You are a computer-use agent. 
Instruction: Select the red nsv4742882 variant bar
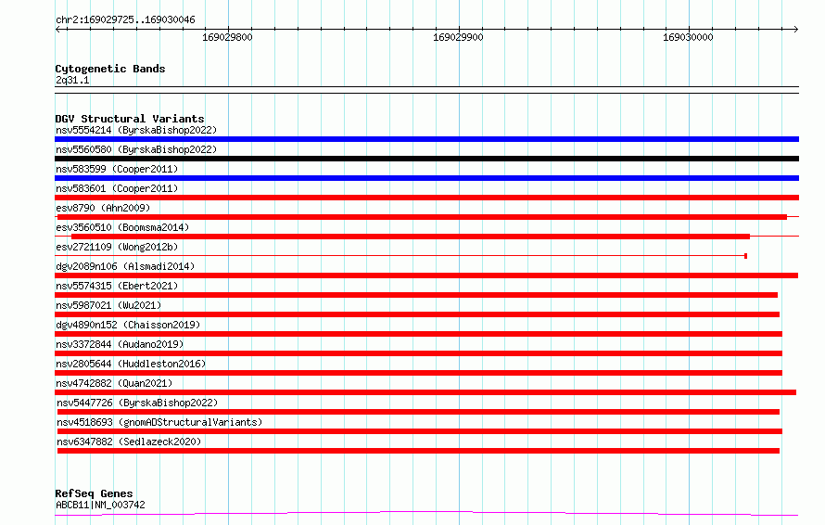coord(425,392)
